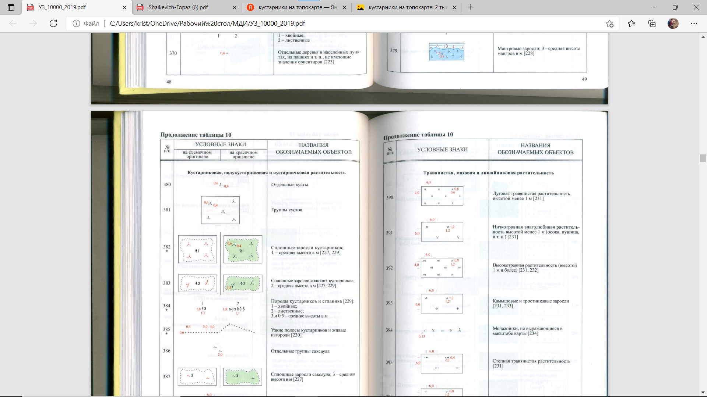Viewport: 707px width, 397px height.
Task: Click 'Высокотравная растительность' text in row 392
Action: pos(535,268)
